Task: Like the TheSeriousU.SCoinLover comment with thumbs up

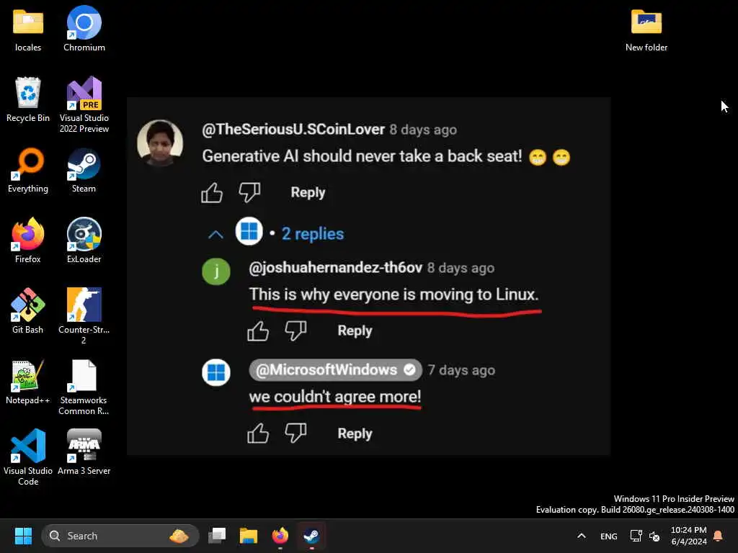Action: point(212,192)
